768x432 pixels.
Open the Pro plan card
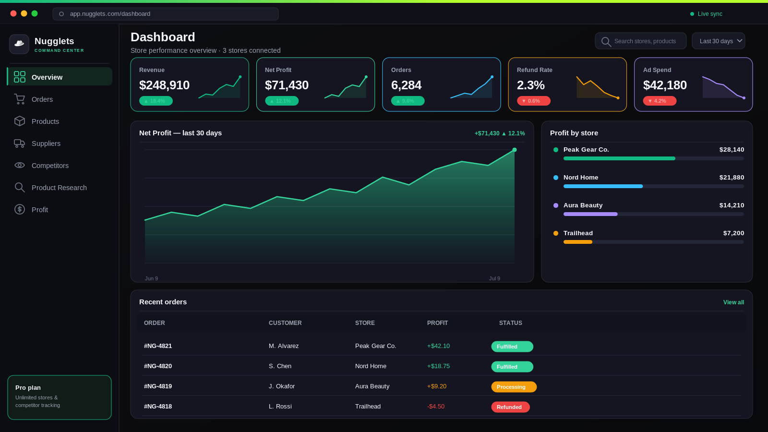60,397
